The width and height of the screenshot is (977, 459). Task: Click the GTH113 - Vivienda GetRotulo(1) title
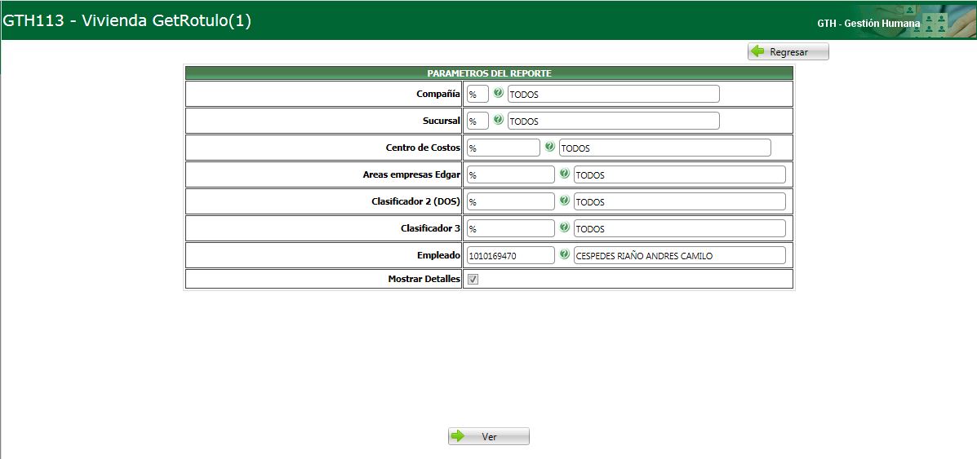127,20
